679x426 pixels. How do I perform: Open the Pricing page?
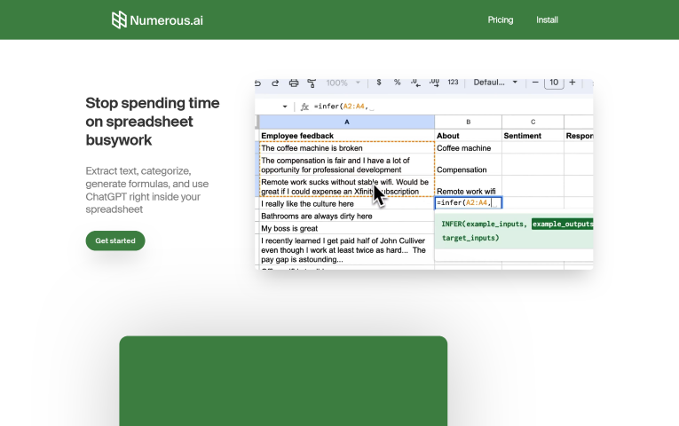501,20
